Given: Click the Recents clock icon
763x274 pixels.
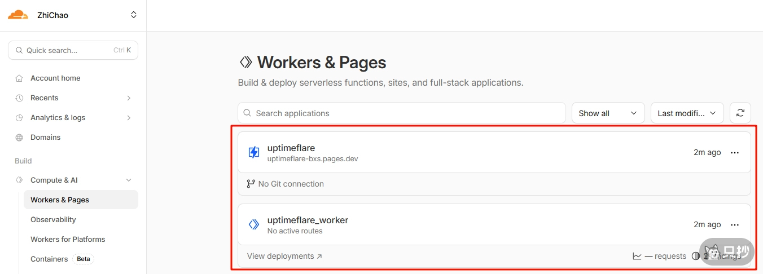Looking at the screenshot, I should tap(19, 98).
